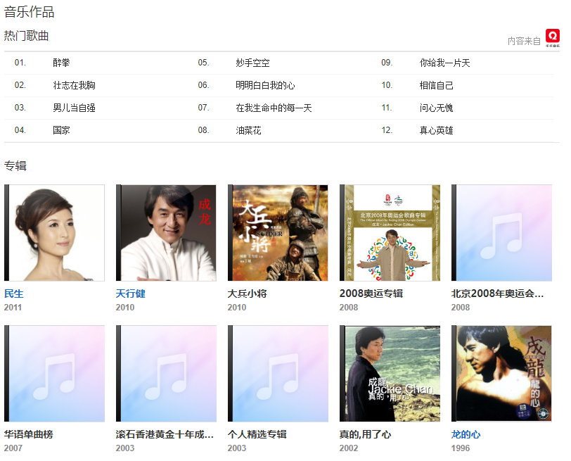Click the 真心英雄 song title
Screen dimensions: 571x461
click(x=437, y=130)
